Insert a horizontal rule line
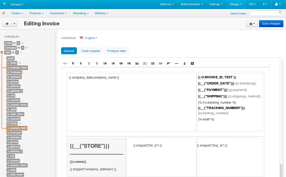Image resolution: width=286 pixels, height=177 pixels. click(177, 63)
